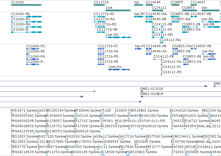The width and height of the screenshot is (221, 156).
Task: Click transcript CG14646-RA
Action: [150, 17]
